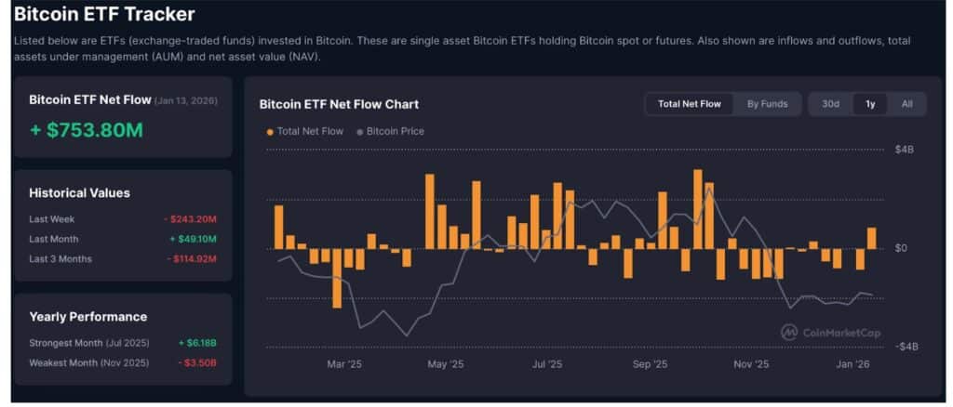953x407 pixels.
Task: Toggle the orange Total Net Flow legend dot
Action: [270, 132]
